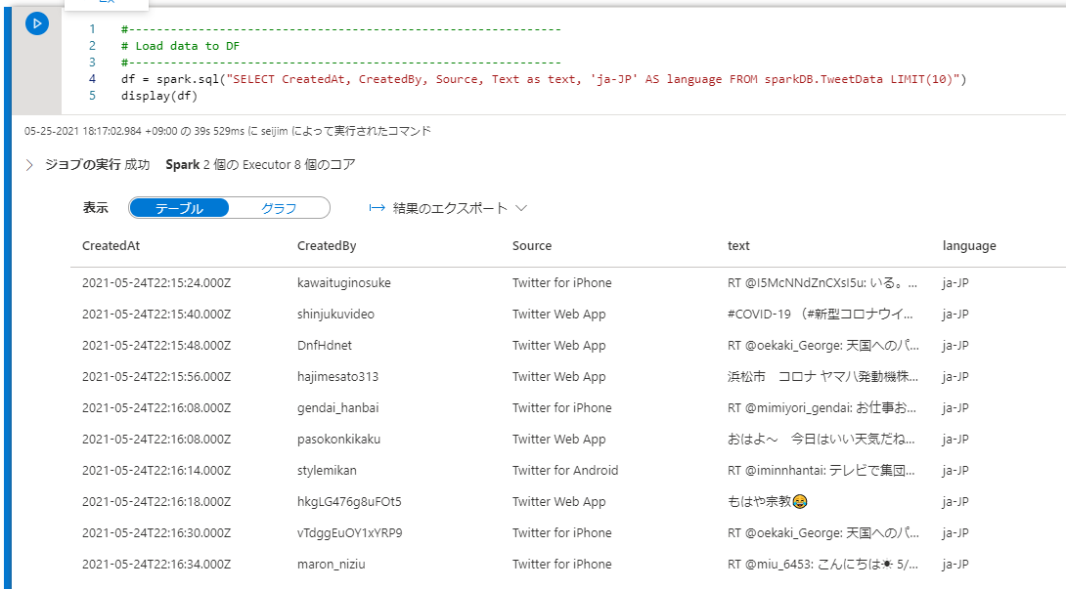Click the text column header
Screen dimensions: 1066x589
pos(738,246)
